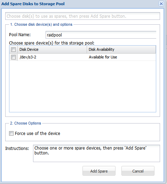Sort by the Disk Device column header
Image resolution: width=167 pixels, height=184 pixels.
52,49
